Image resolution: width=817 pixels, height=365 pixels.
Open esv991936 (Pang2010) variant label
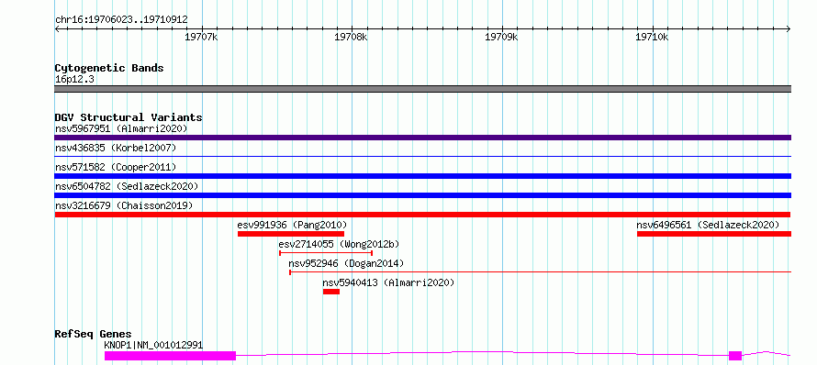coord(292,225)
